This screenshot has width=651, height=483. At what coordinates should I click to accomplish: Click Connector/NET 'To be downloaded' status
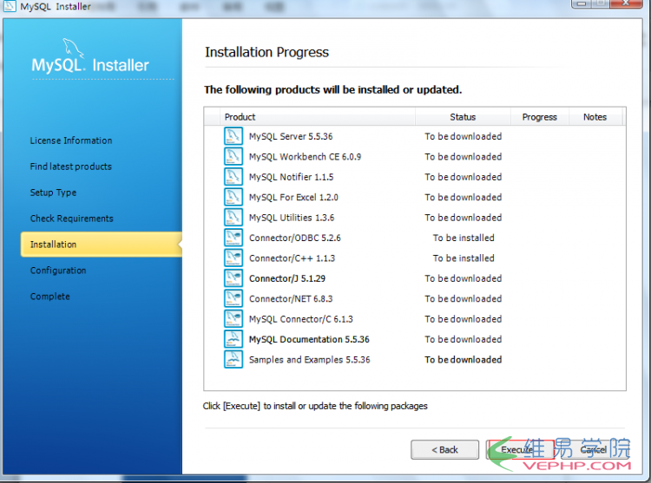[463, 299]
